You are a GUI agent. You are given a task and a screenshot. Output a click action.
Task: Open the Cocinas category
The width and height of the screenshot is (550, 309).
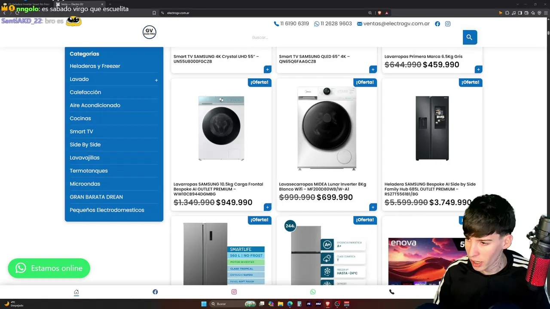pyautogui.click(x=80, y=118)
